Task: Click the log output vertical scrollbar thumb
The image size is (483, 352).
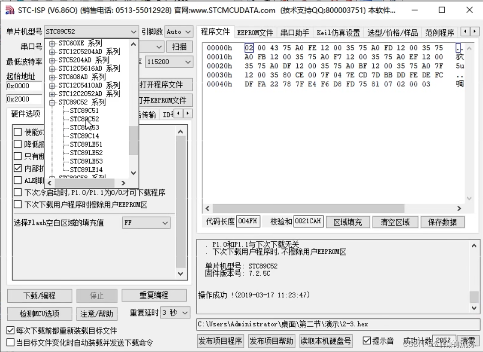Action: 474,297
